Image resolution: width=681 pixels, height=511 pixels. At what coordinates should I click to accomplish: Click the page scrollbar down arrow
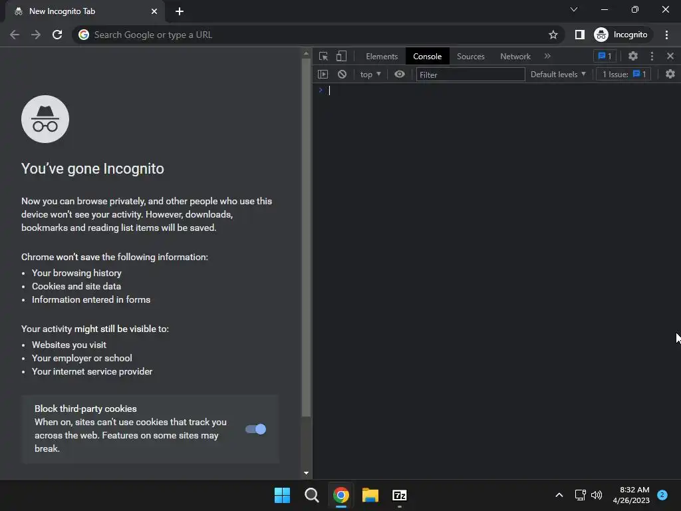coord(306,473)
